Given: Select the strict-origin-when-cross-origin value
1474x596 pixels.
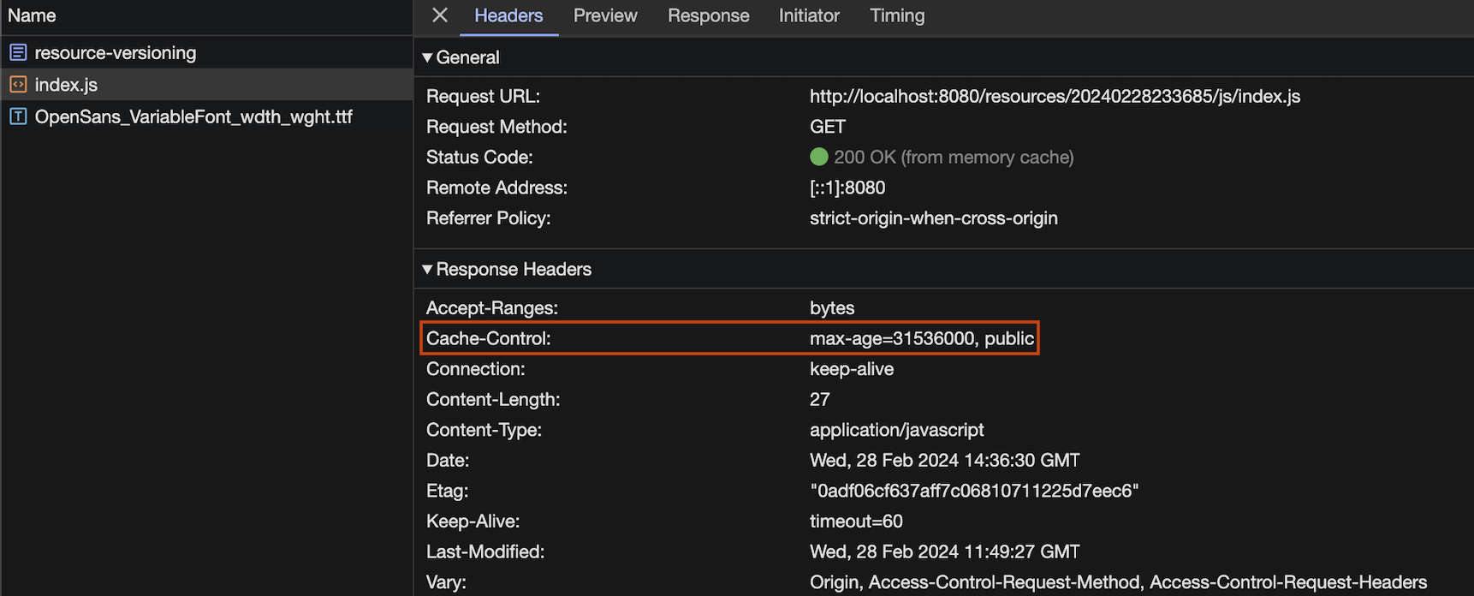Looking at the screenshot, I should coord(934,218).
